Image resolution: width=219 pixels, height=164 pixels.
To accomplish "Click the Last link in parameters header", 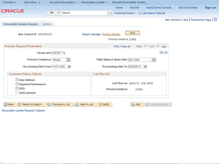I will [x=164, y=46].
